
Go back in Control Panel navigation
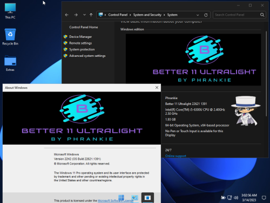[67, 15]
